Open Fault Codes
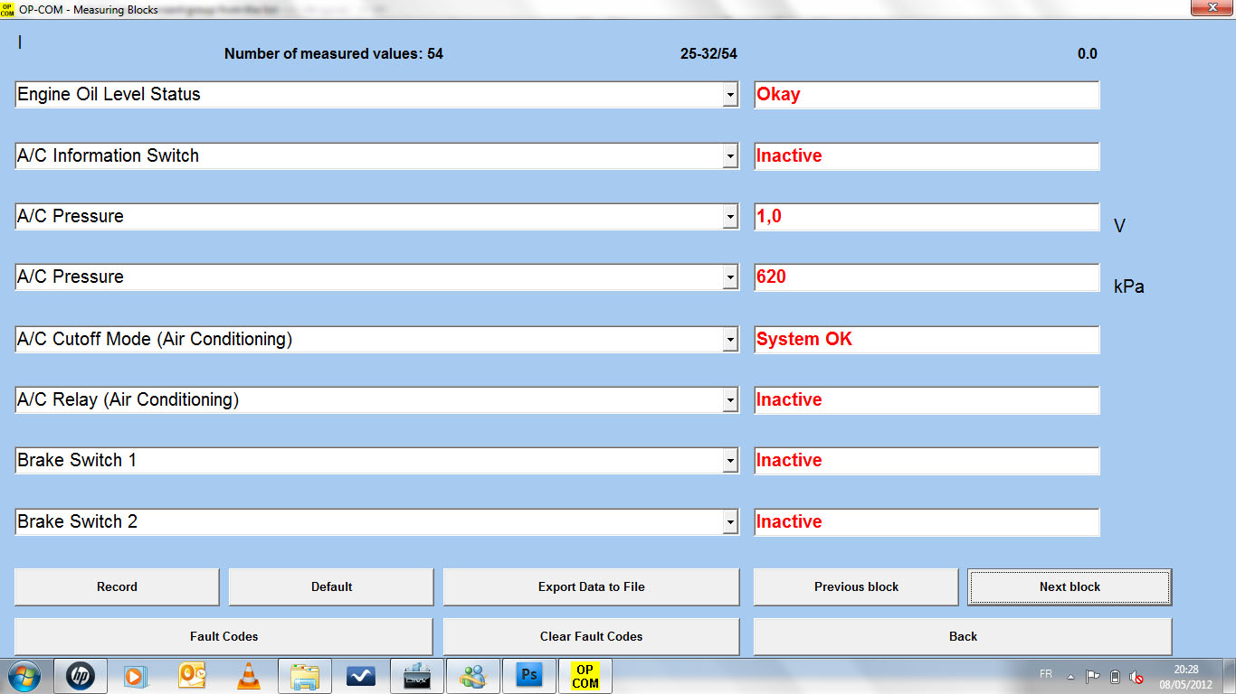 [x=223, y=636]
